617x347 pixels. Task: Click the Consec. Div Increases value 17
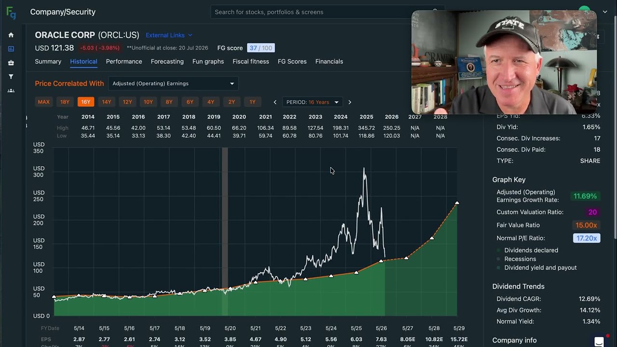(x=597, y=138)
